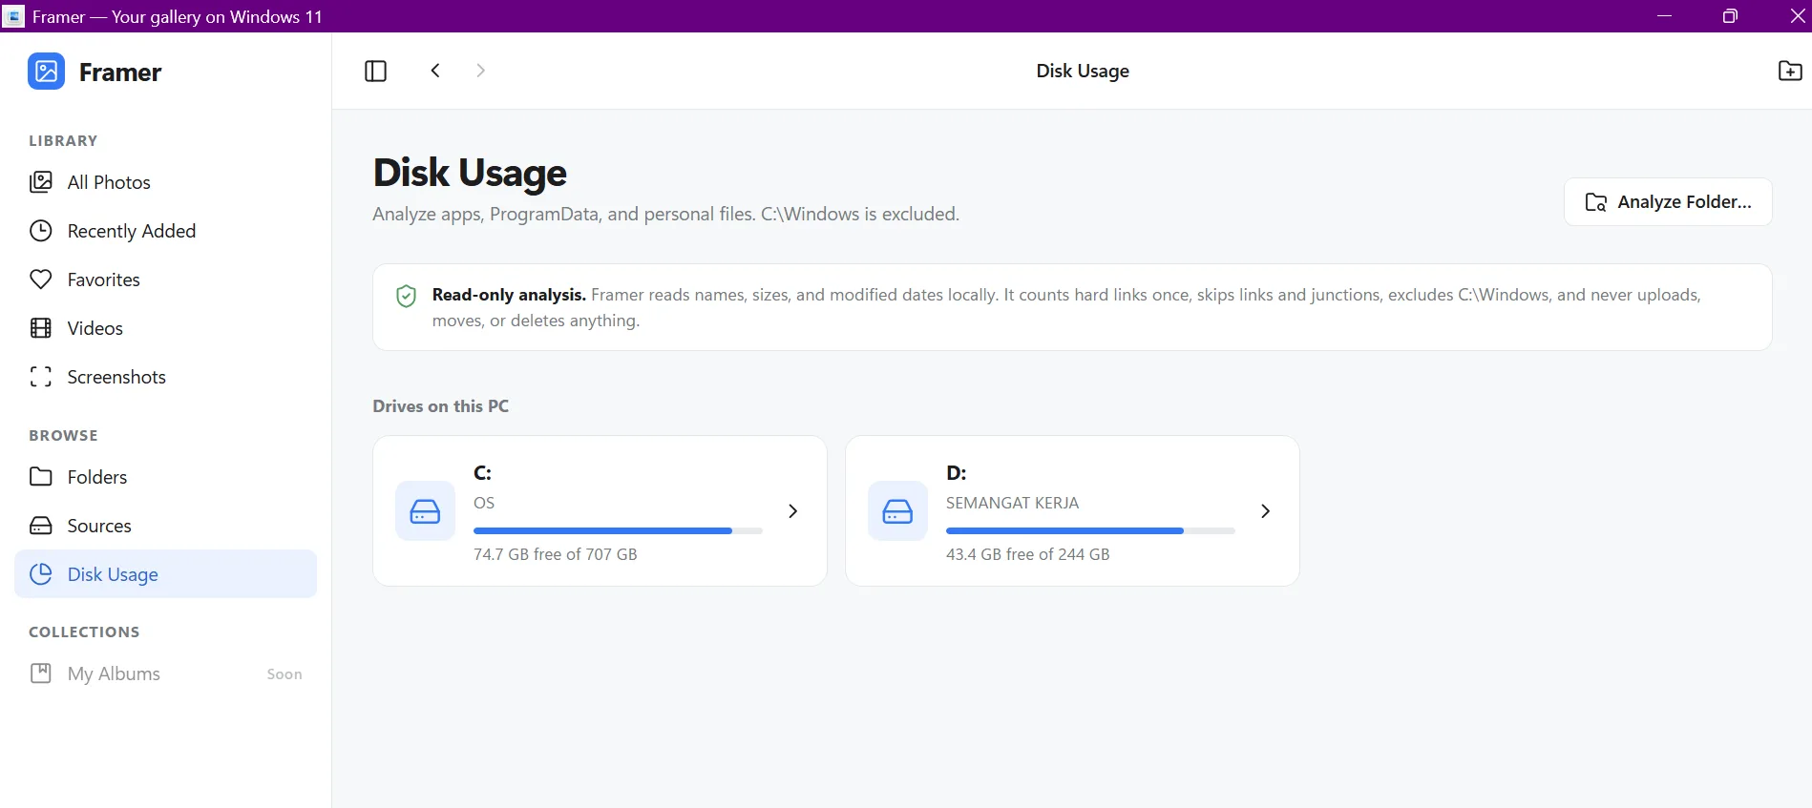
Task: Click the "74.7 GB free of 707 GB" text
Action: 556,554
